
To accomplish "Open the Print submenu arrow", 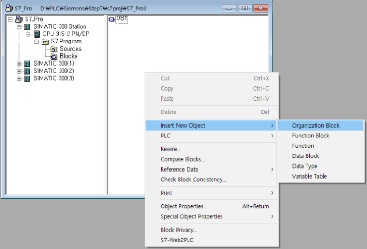I will click(x=272, y=193).
